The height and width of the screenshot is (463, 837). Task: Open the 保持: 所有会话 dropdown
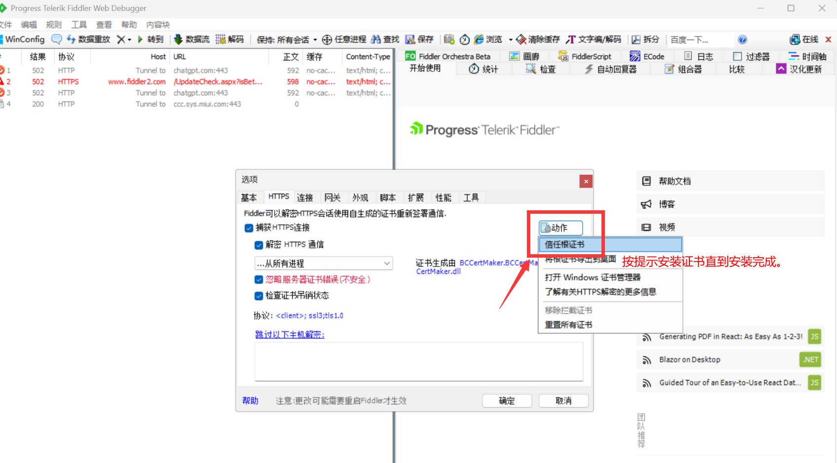(287, 39)
